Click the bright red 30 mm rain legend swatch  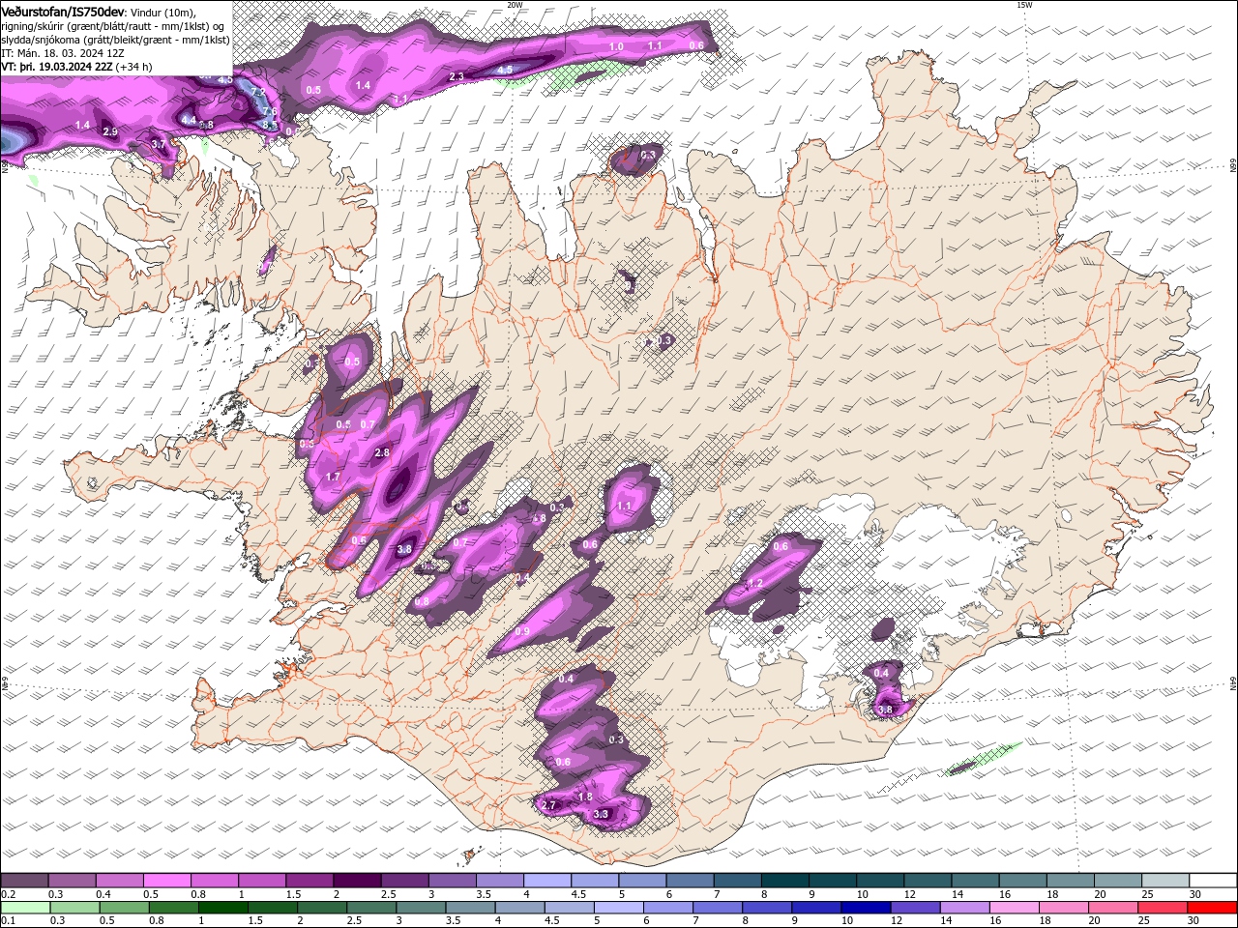pyautogui.click(x=1213, y=908)
